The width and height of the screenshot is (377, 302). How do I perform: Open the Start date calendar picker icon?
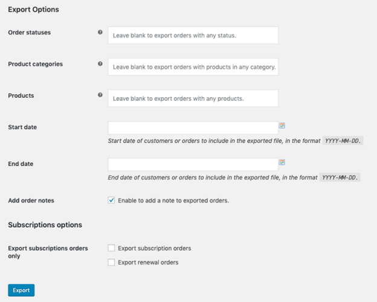point(282,126)
